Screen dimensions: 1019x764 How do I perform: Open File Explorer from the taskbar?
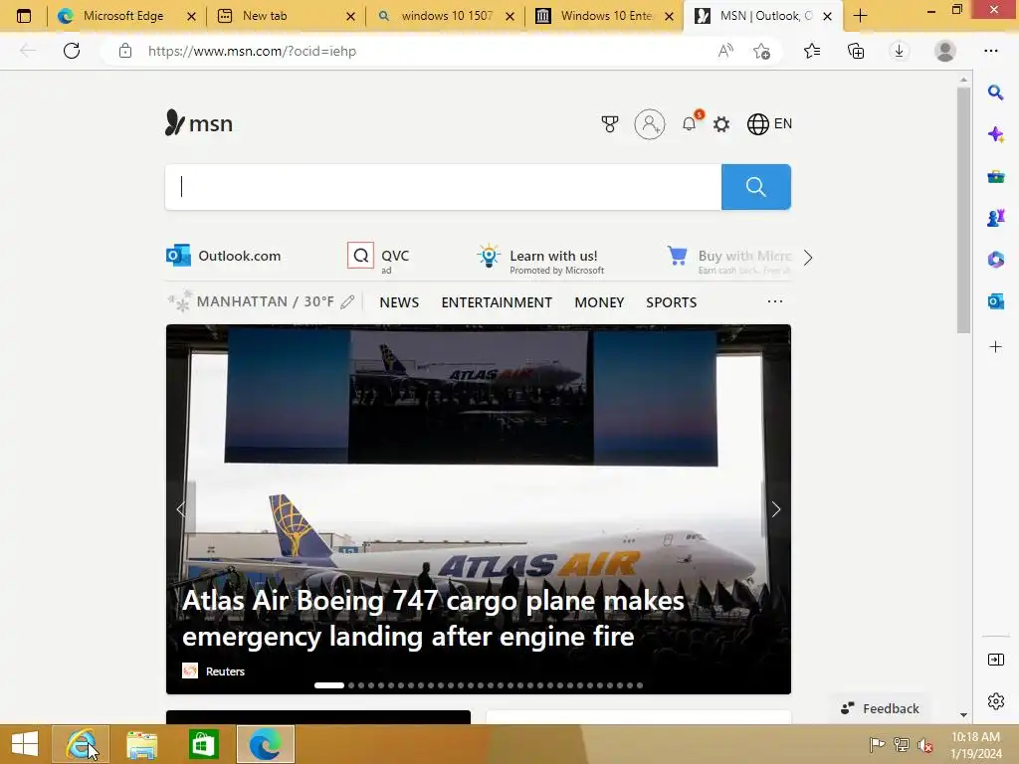point(141,744)
